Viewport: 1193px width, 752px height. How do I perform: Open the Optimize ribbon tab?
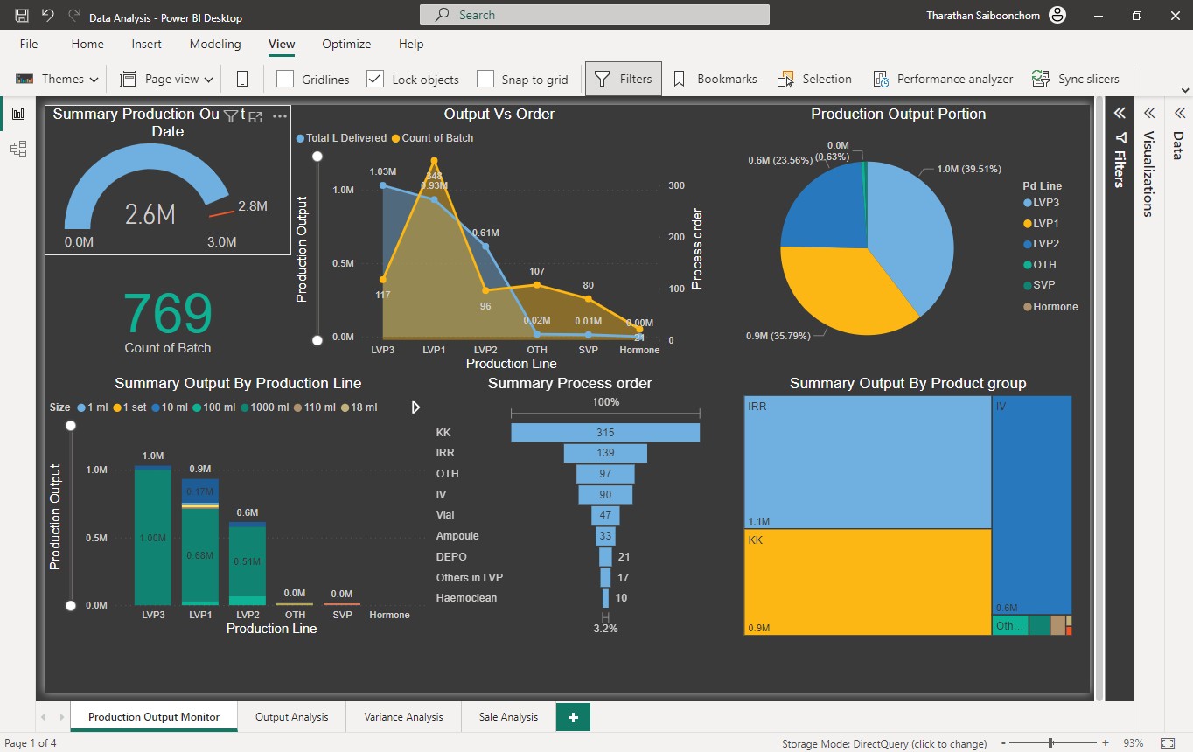tap(346, 44)
